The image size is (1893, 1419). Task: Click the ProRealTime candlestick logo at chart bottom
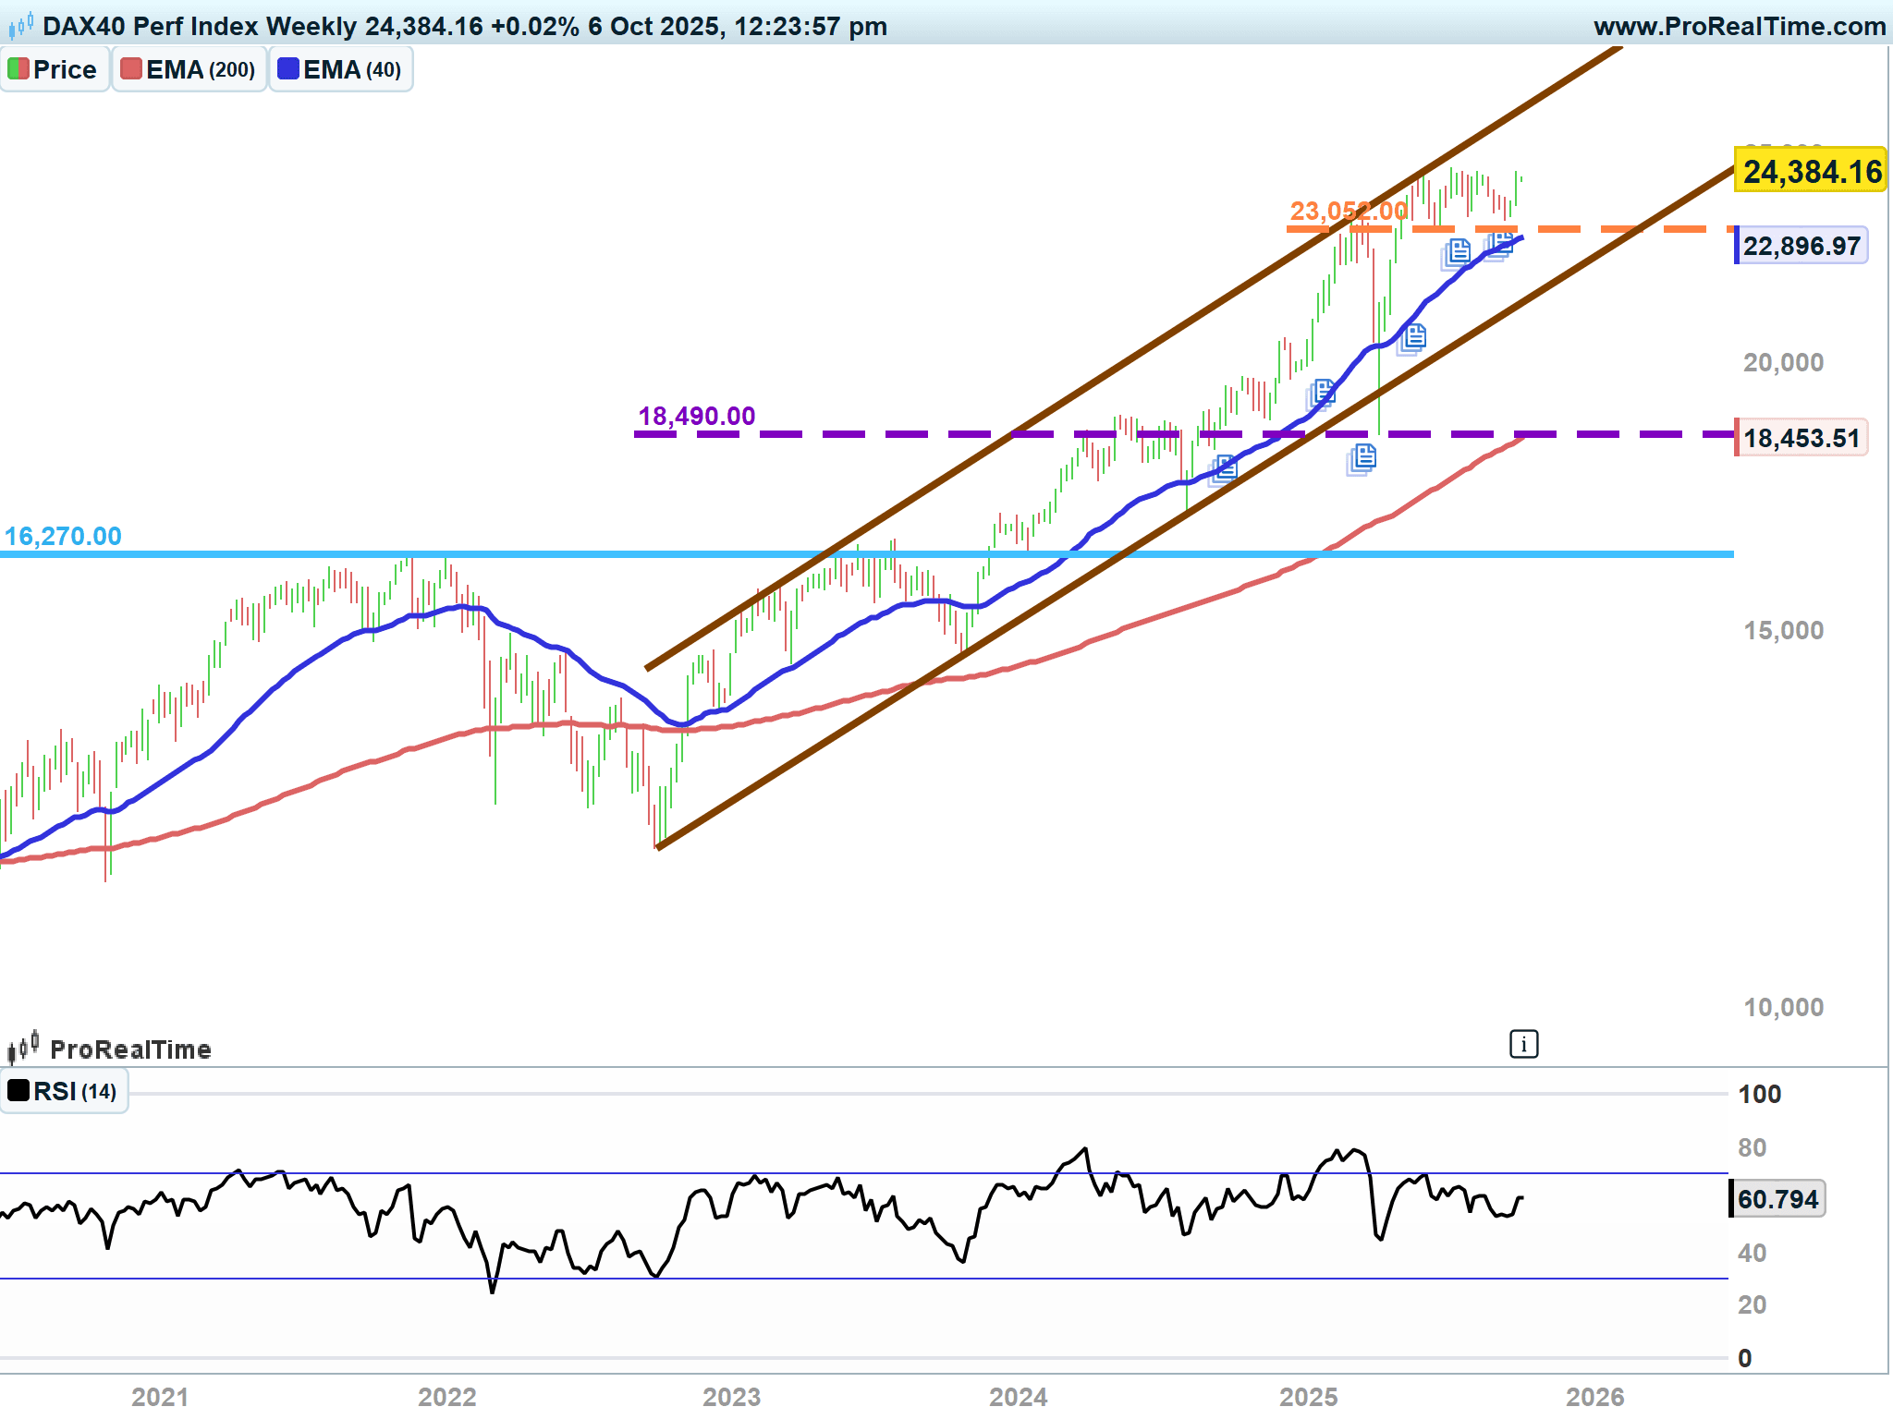click(x=23, y=1048)
